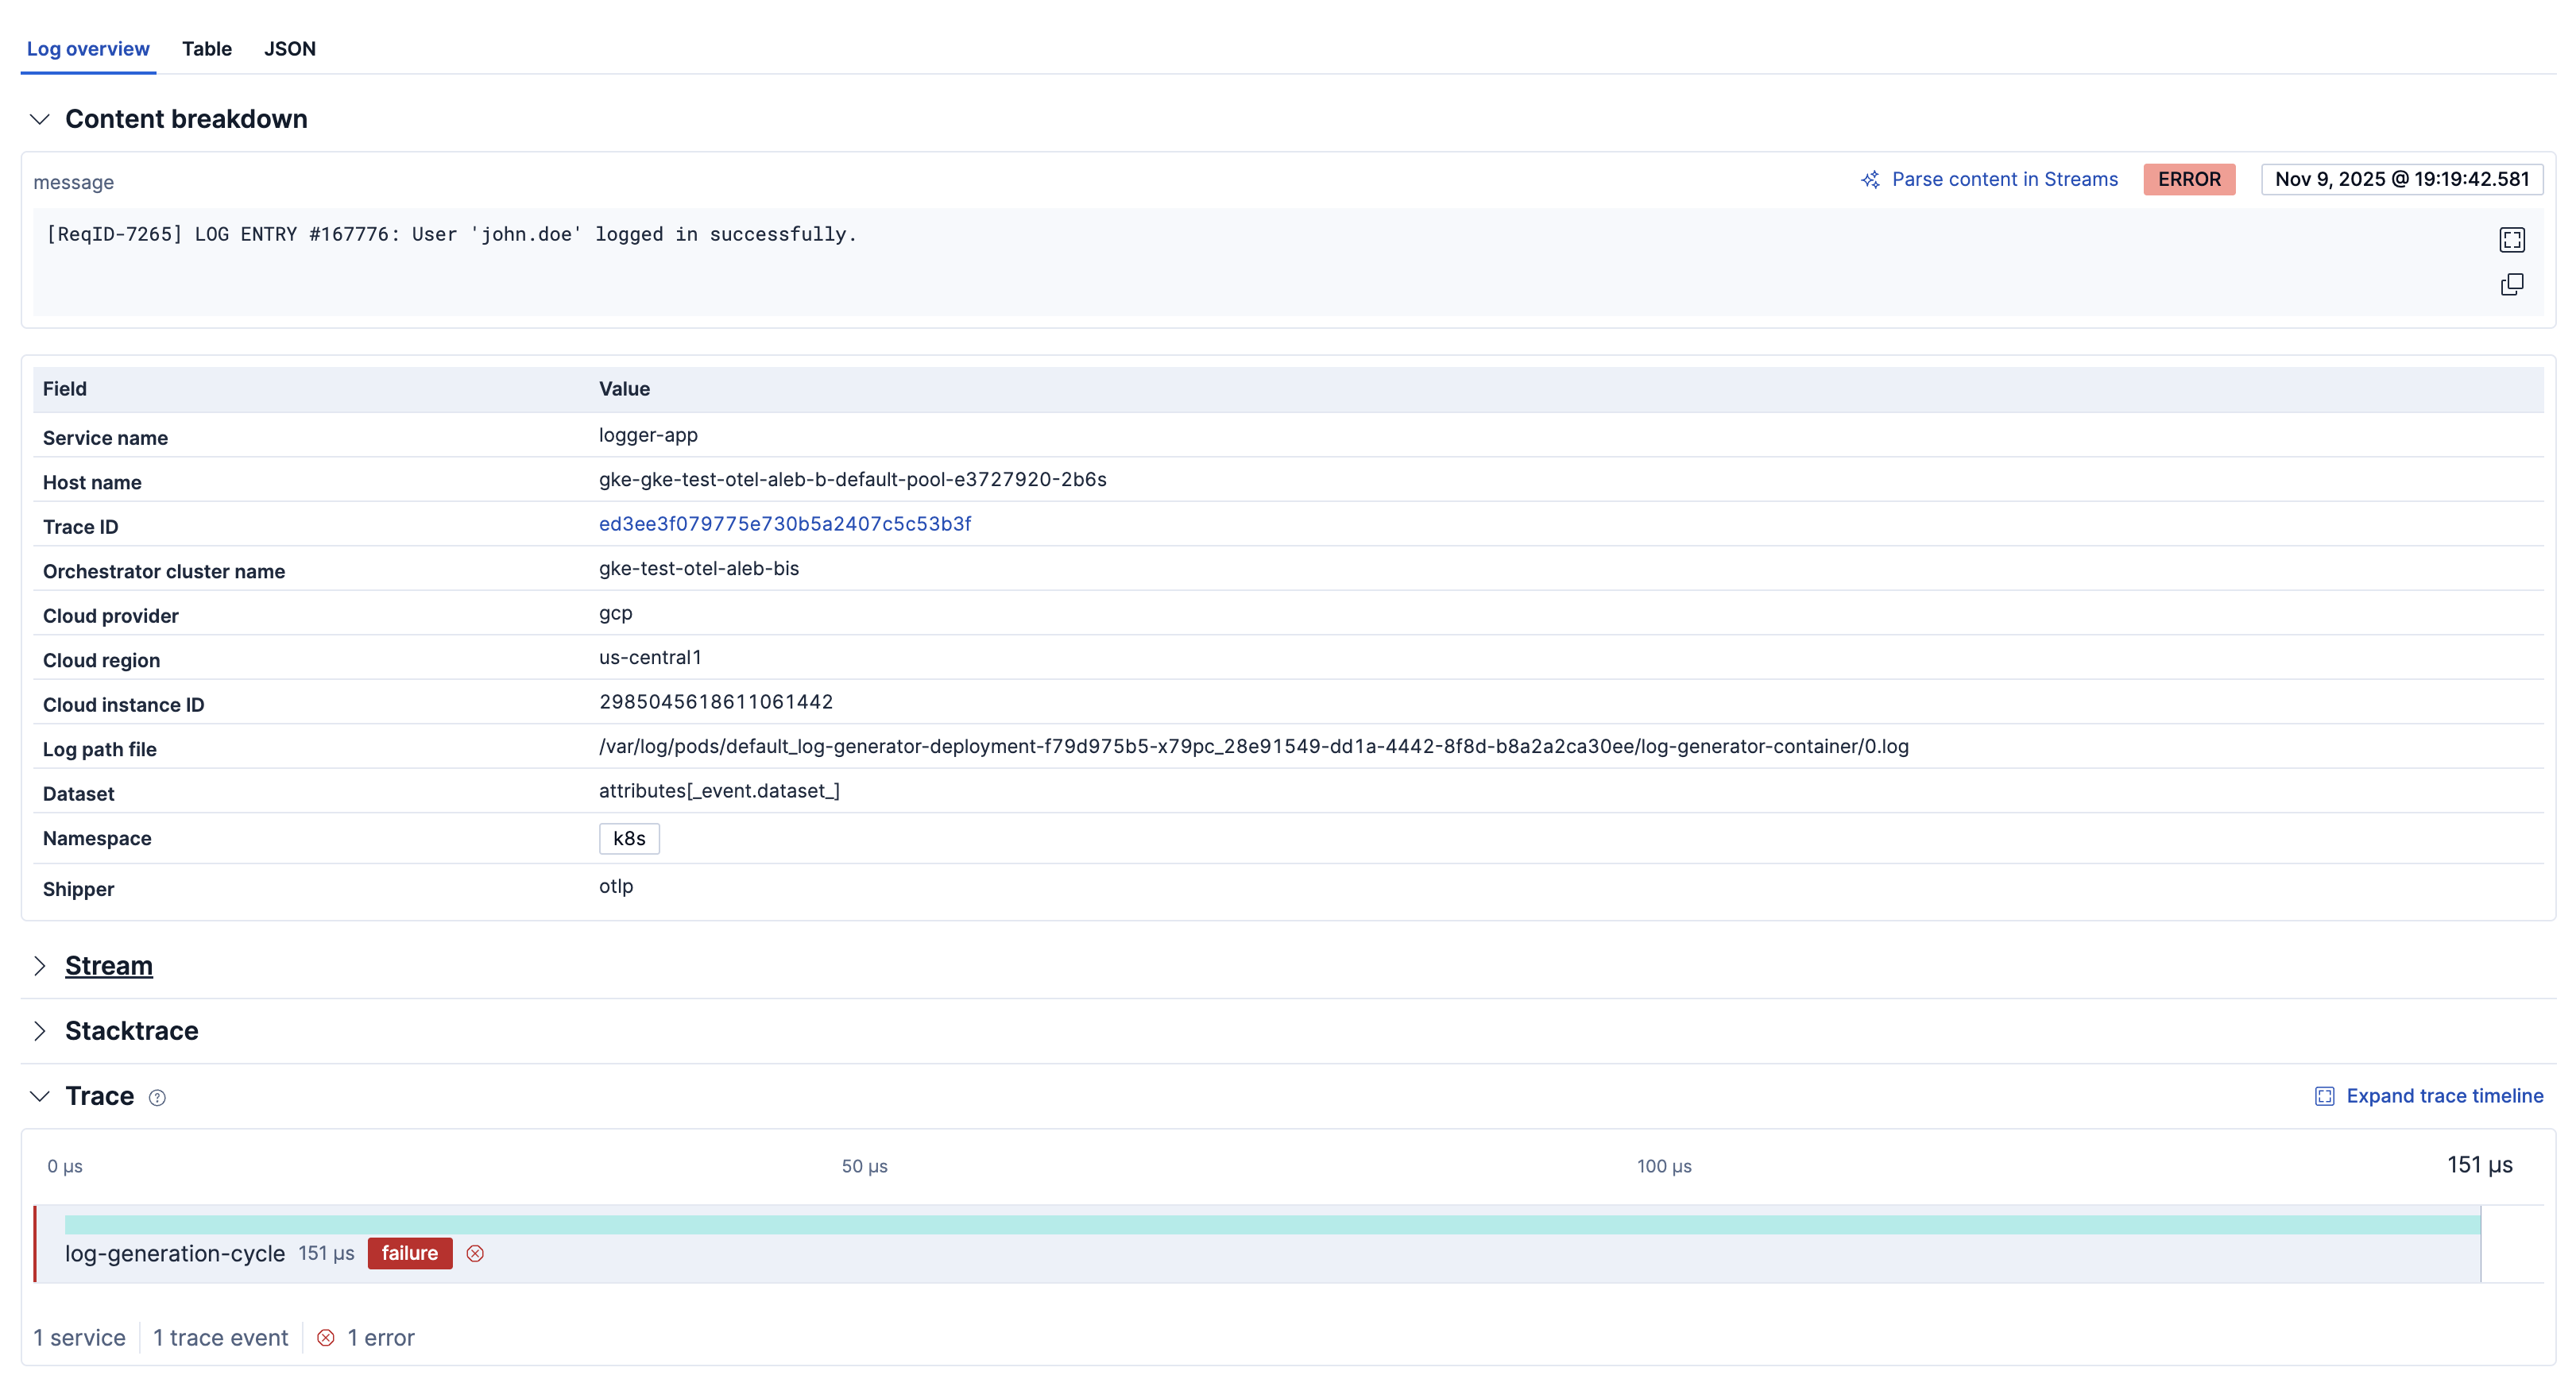Click the Expand trace timeline button
This screenshot has height=1379, width=2576.
pos(2444,1097)
